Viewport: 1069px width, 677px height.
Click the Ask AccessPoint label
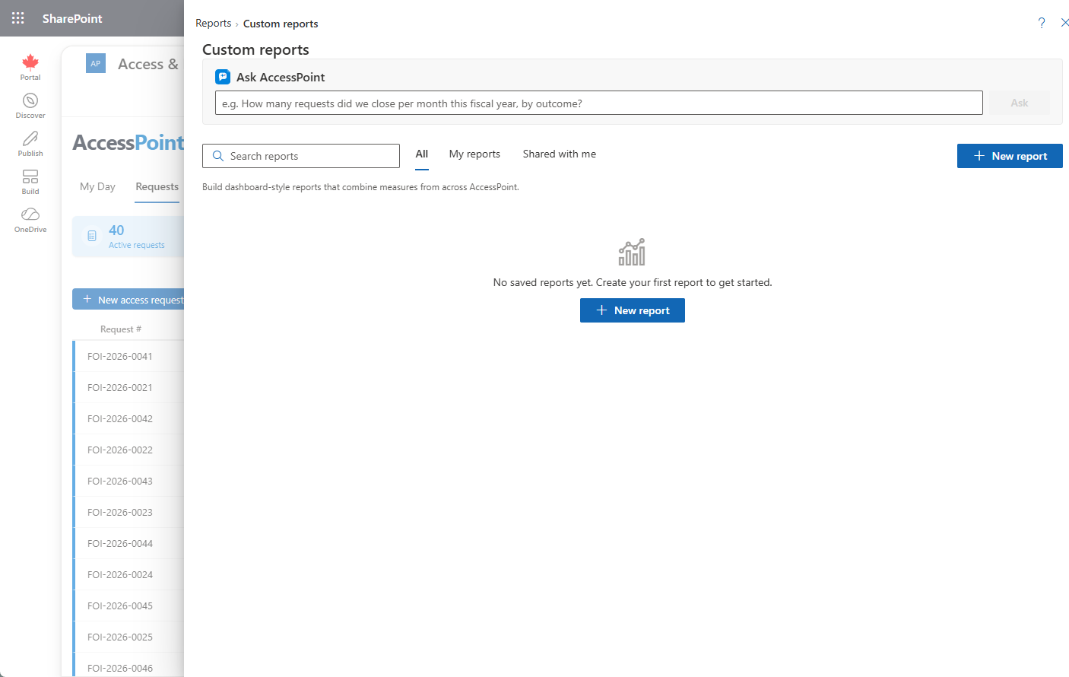pos(281,77)
